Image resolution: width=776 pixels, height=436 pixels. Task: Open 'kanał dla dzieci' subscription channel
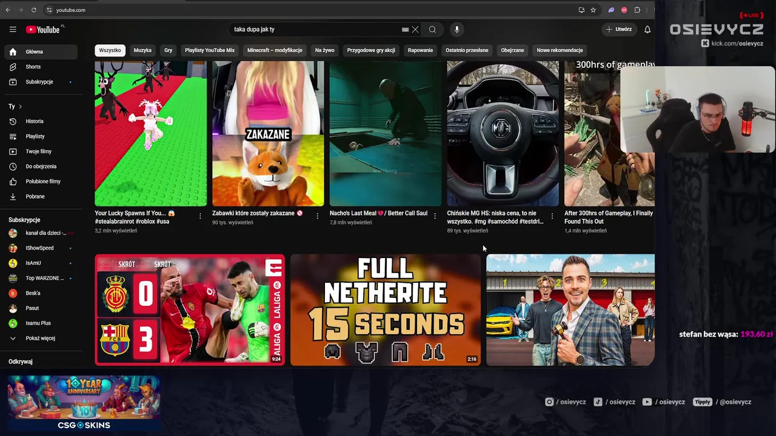point(41,233)
